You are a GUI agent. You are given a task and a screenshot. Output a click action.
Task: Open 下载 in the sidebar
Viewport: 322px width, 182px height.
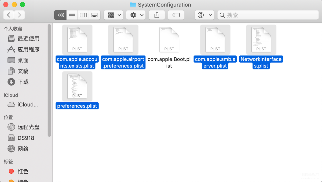point(18,82)
